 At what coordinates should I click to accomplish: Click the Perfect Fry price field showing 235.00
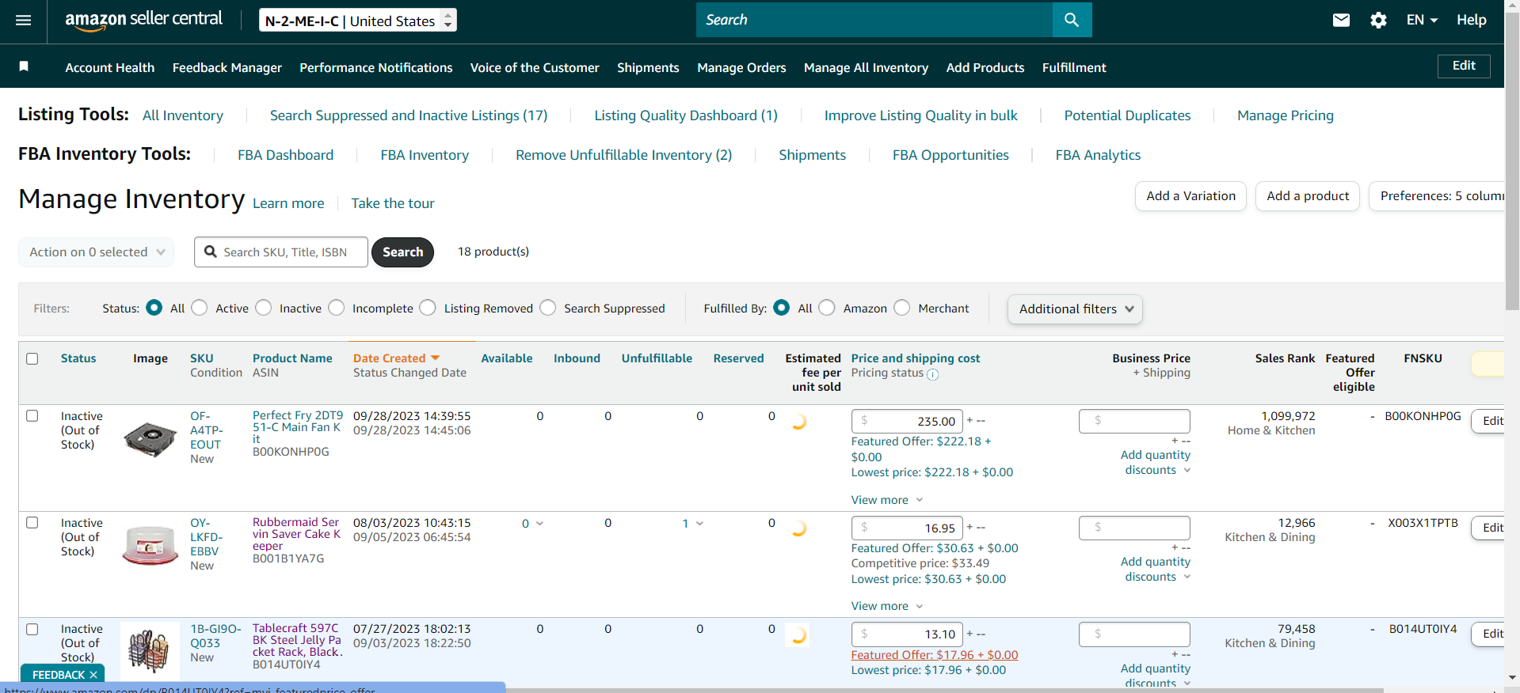point(907,422)
